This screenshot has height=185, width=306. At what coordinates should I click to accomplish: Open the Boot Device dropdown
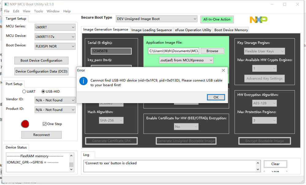click(55, 46)
